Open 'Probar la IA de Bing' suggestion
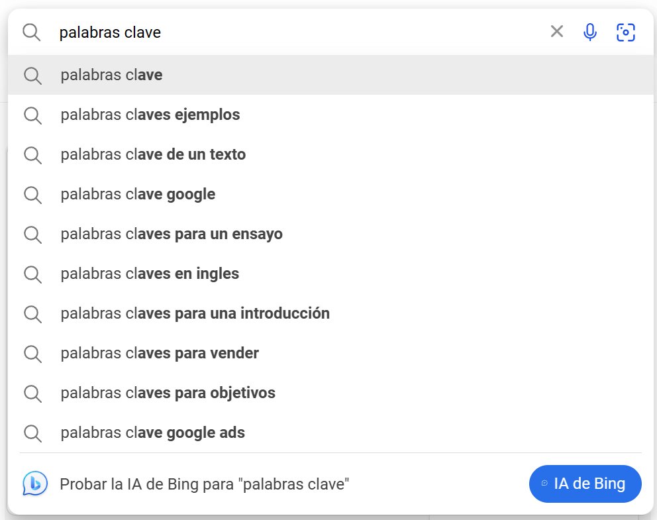Screen dimensions: 657x520 (x=203, y=484)
